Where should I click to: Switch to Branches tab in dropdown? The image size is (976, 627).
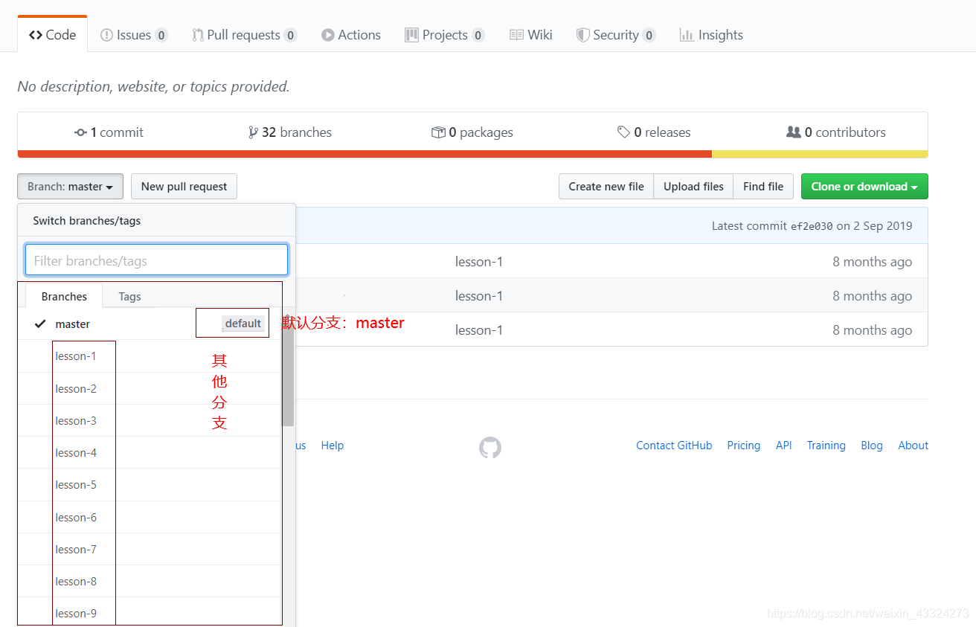pos(64,296)
